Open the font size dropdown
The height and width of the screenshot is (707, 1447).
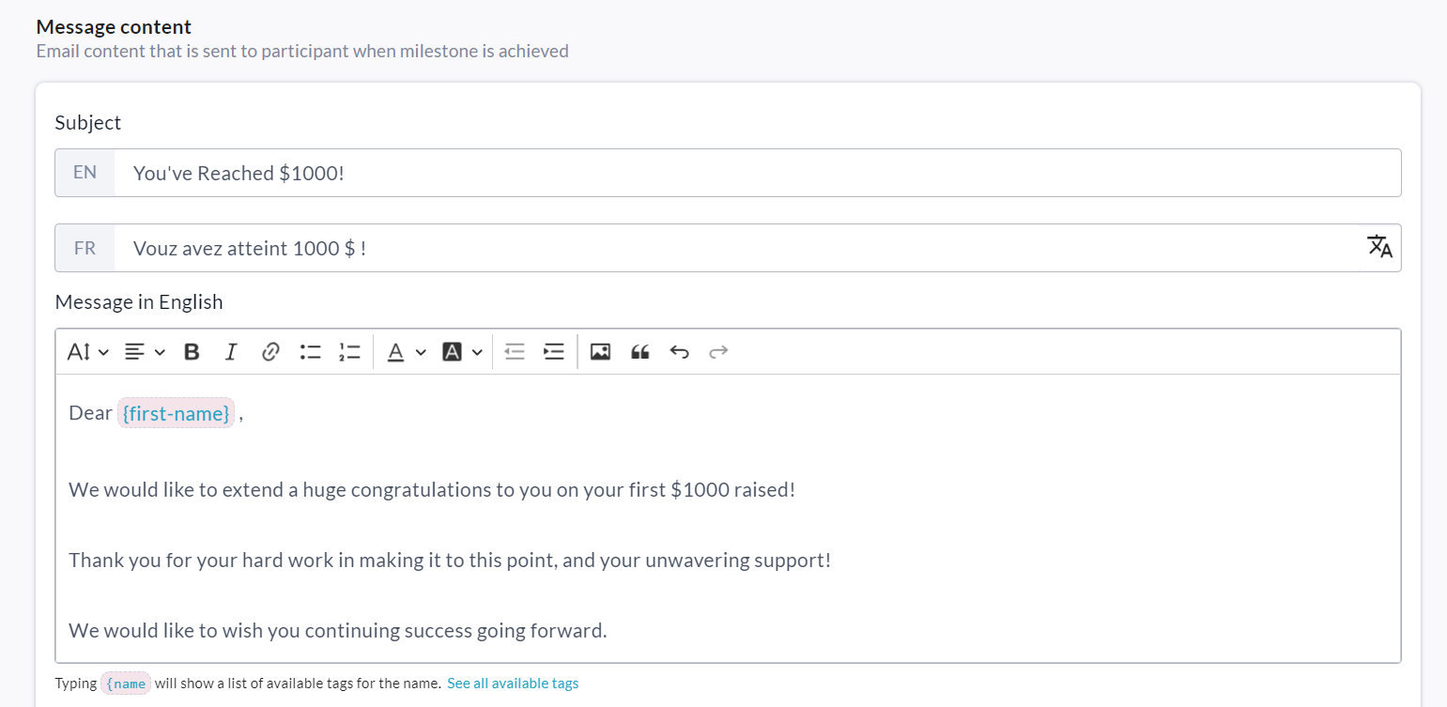click(87, 352)
